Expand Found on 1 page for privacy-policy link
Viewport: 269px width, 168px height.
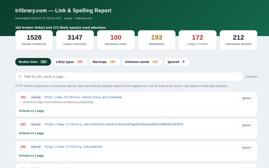(31, 111)
